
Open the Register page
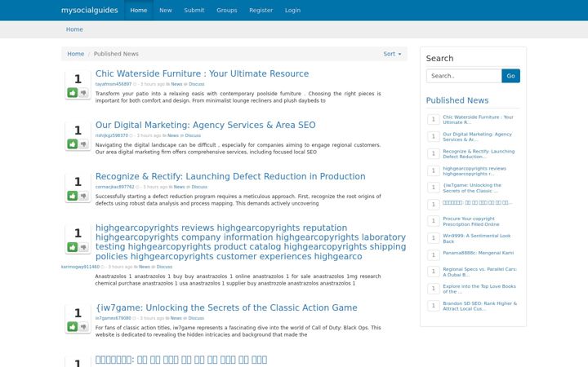261,10
